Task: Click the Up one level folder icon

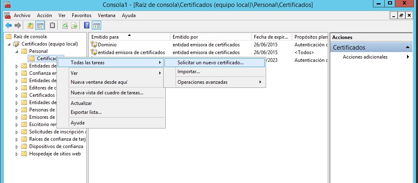Action: (x=30, y=25)
